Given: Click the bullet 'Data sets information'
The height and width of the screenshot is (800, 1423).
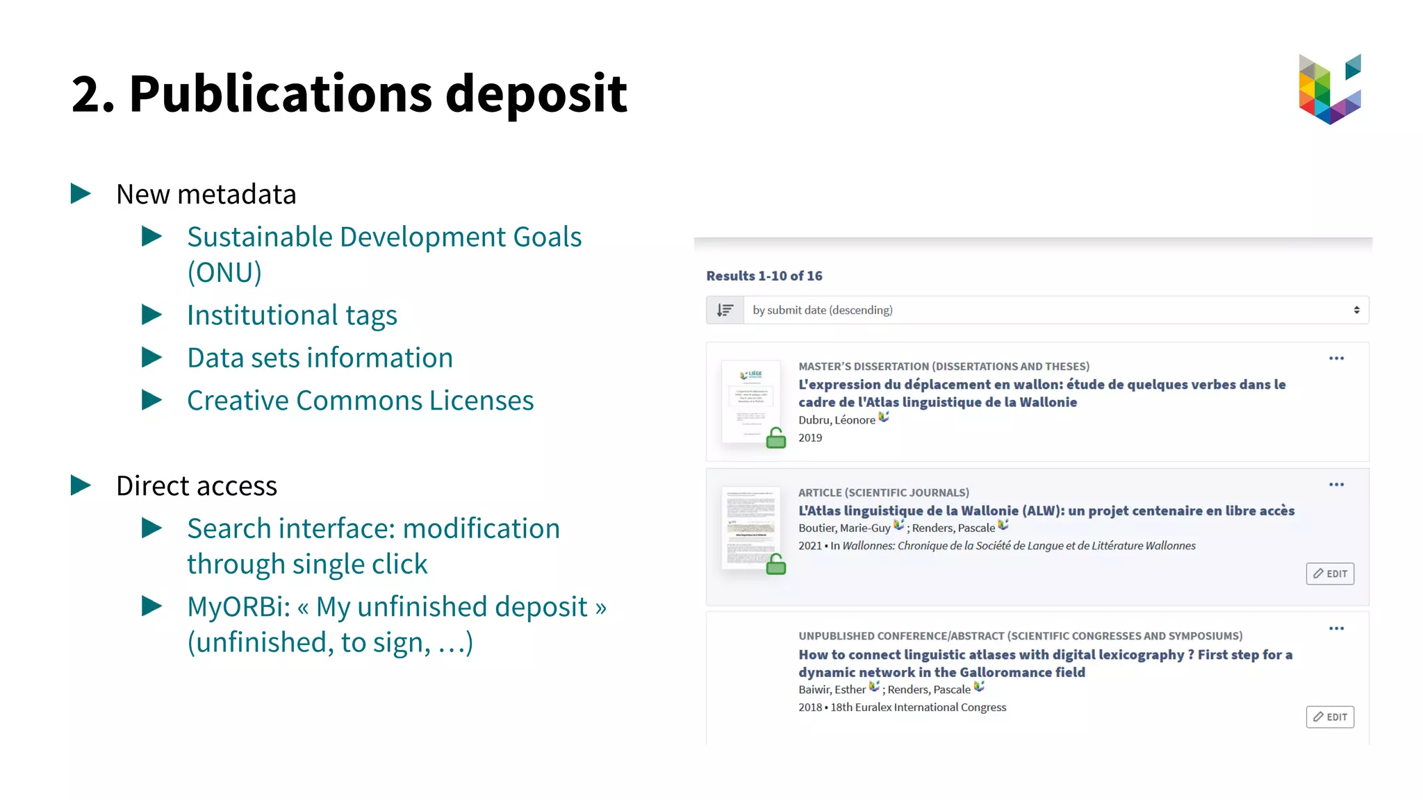Looking at the screenshot, I should [320, 358].
